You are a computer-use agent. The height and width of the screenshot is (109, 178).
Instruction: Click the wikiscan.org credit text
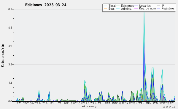point(89,106)
